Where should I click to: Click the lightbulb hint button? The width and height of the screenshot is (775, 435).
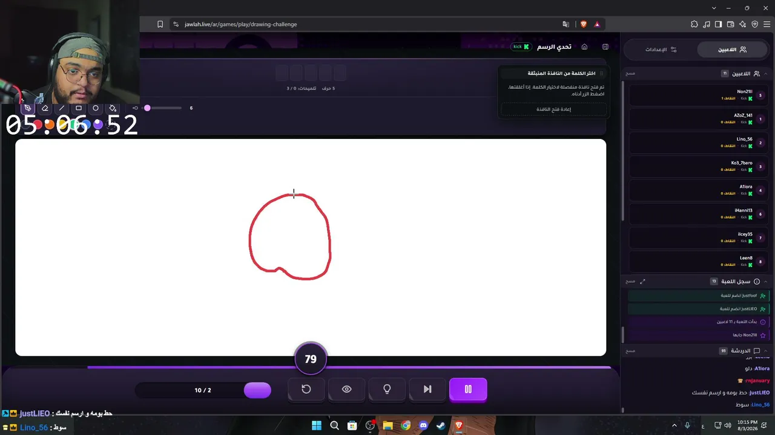click(x=387, y=390)
